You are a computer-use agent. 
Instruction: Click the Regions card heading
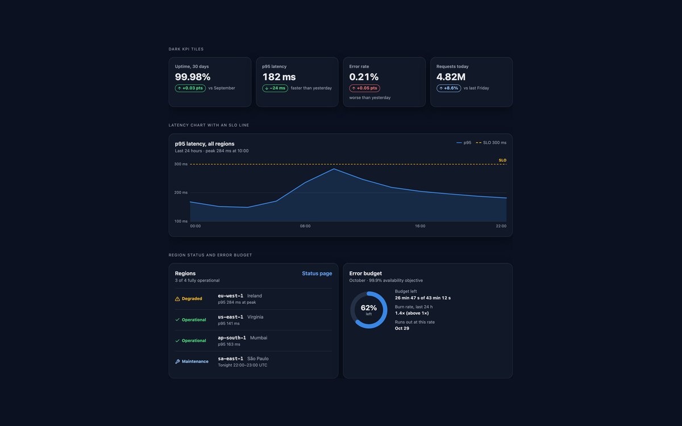185,273
